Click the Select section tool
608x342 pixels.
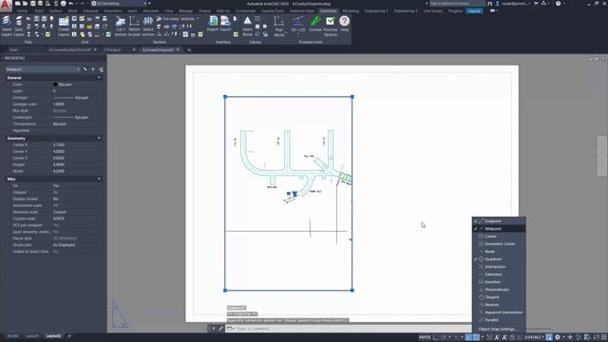[x=148, y=27]
